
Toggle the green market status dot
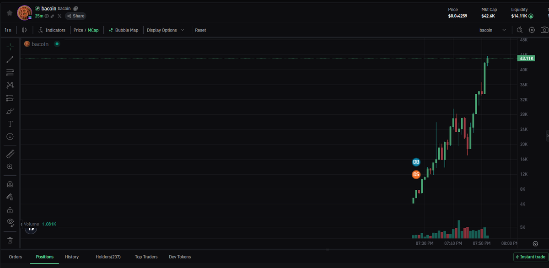(57, 44)
